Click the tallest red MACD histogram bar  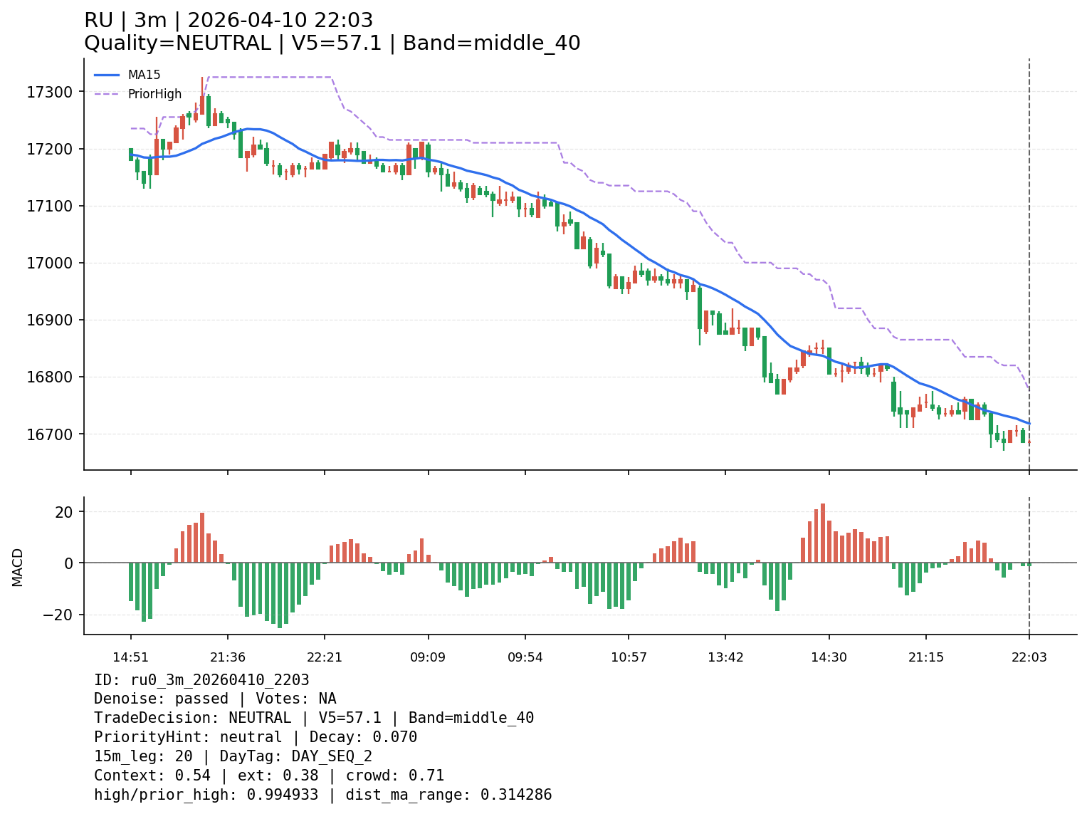click(x=822, y=533)
